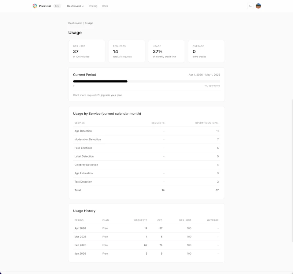Select the Overage card
293x274 pixels.
(206, 51)
